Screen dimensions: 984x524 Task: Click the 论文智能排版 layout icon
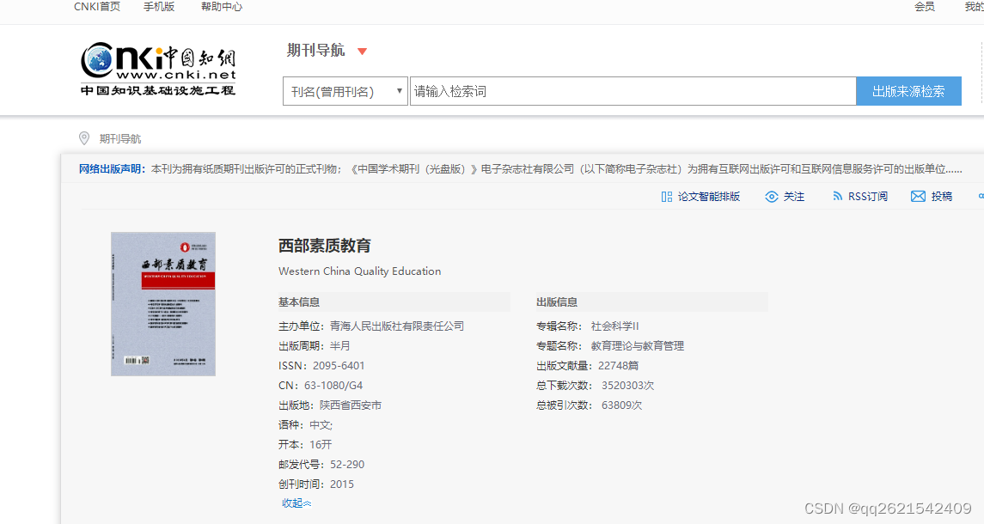[x=667, y=197]
